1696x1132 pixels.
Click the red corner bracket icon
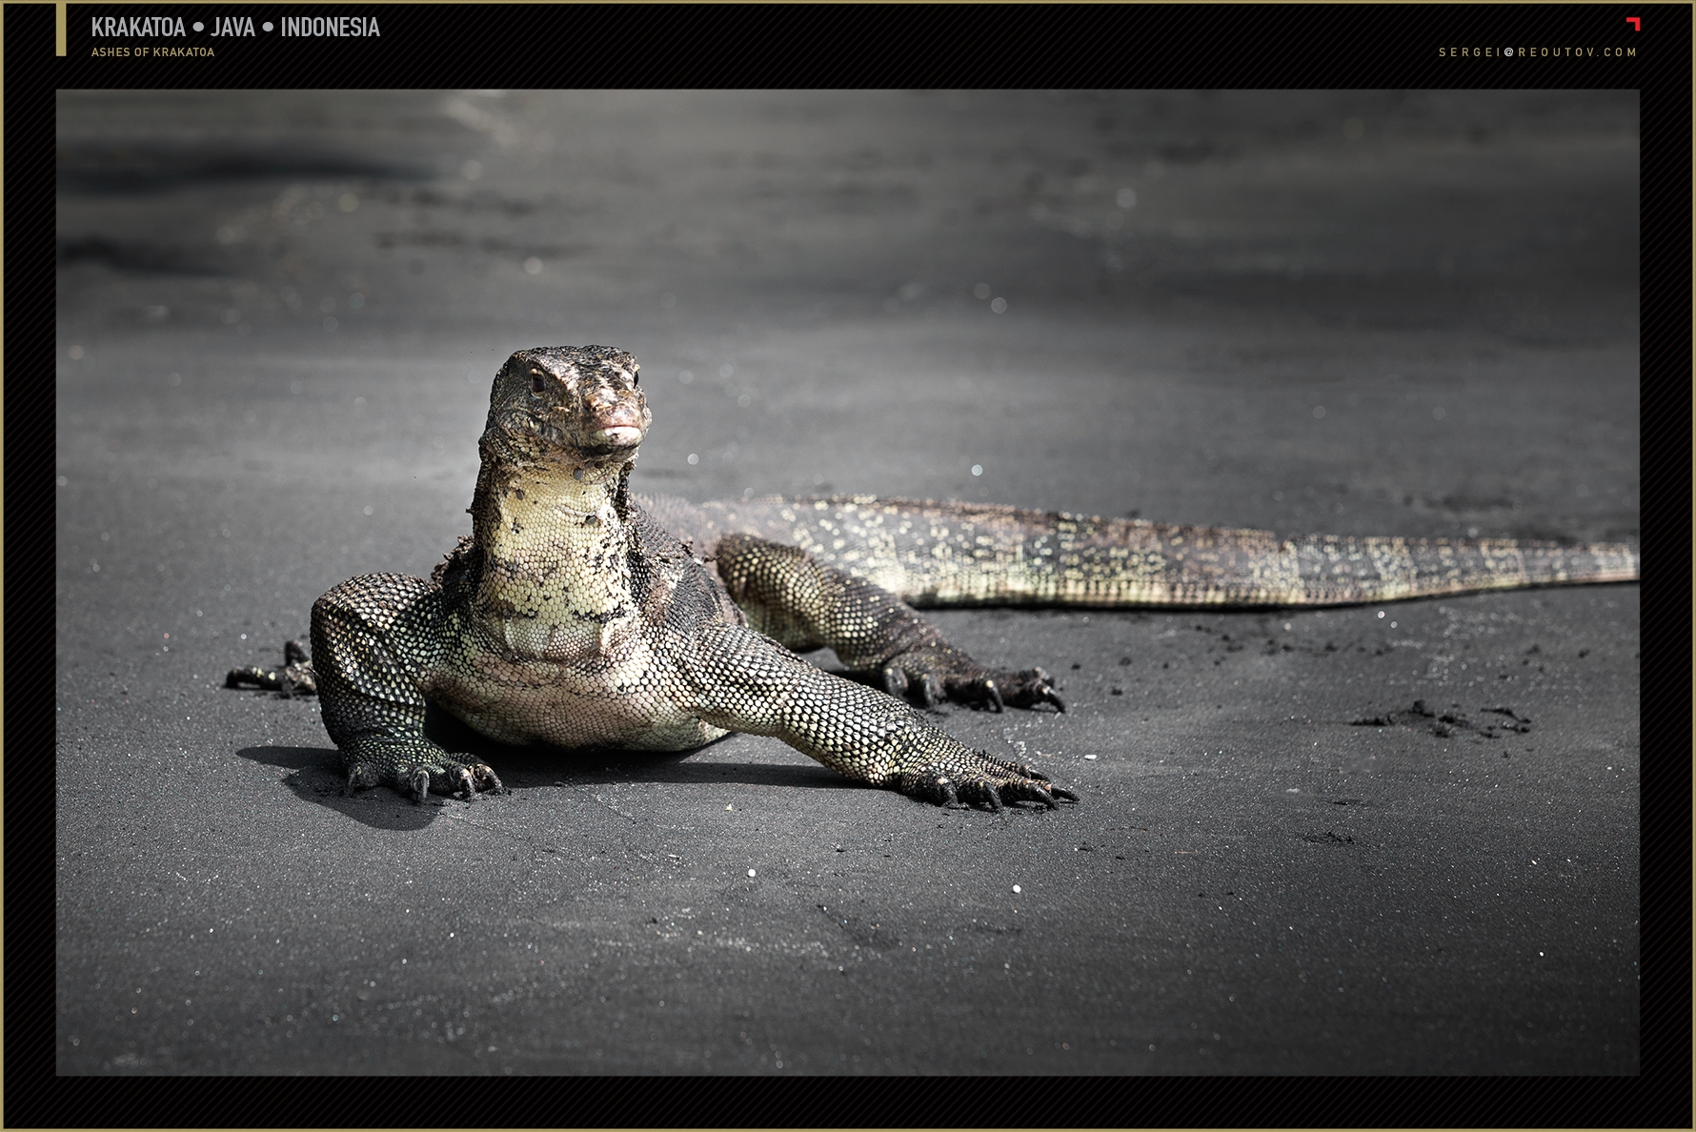click(1632, 24)
